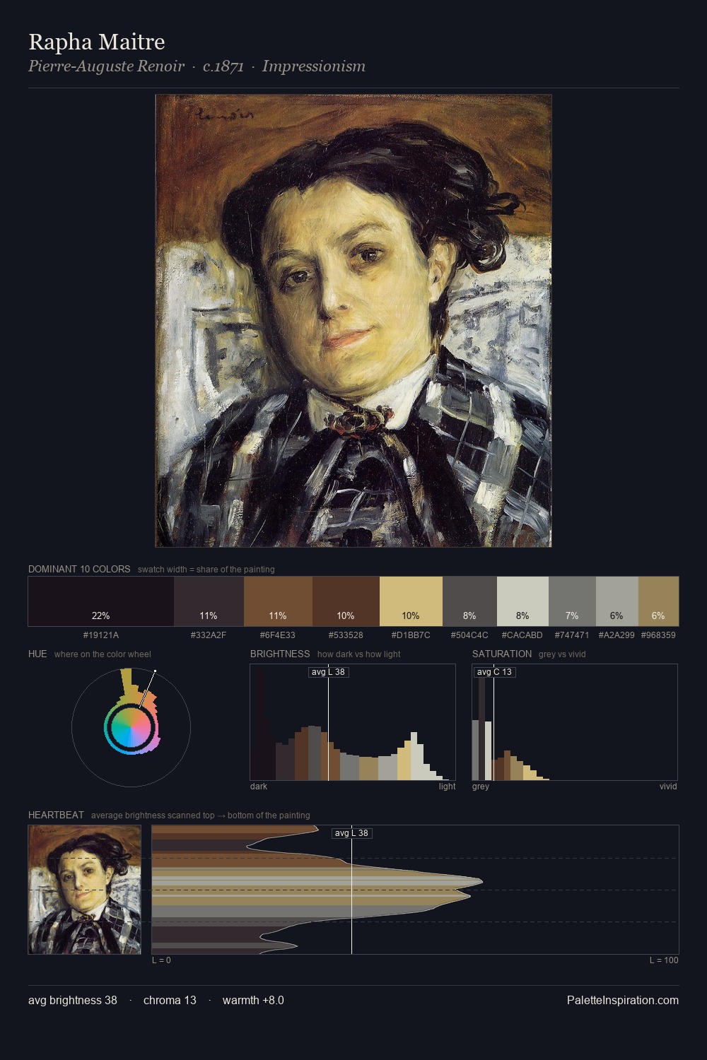The height and width of the screenshot is (1060, 707).
Task: Click the '#968359' hex code label
Action: [658, 635]
